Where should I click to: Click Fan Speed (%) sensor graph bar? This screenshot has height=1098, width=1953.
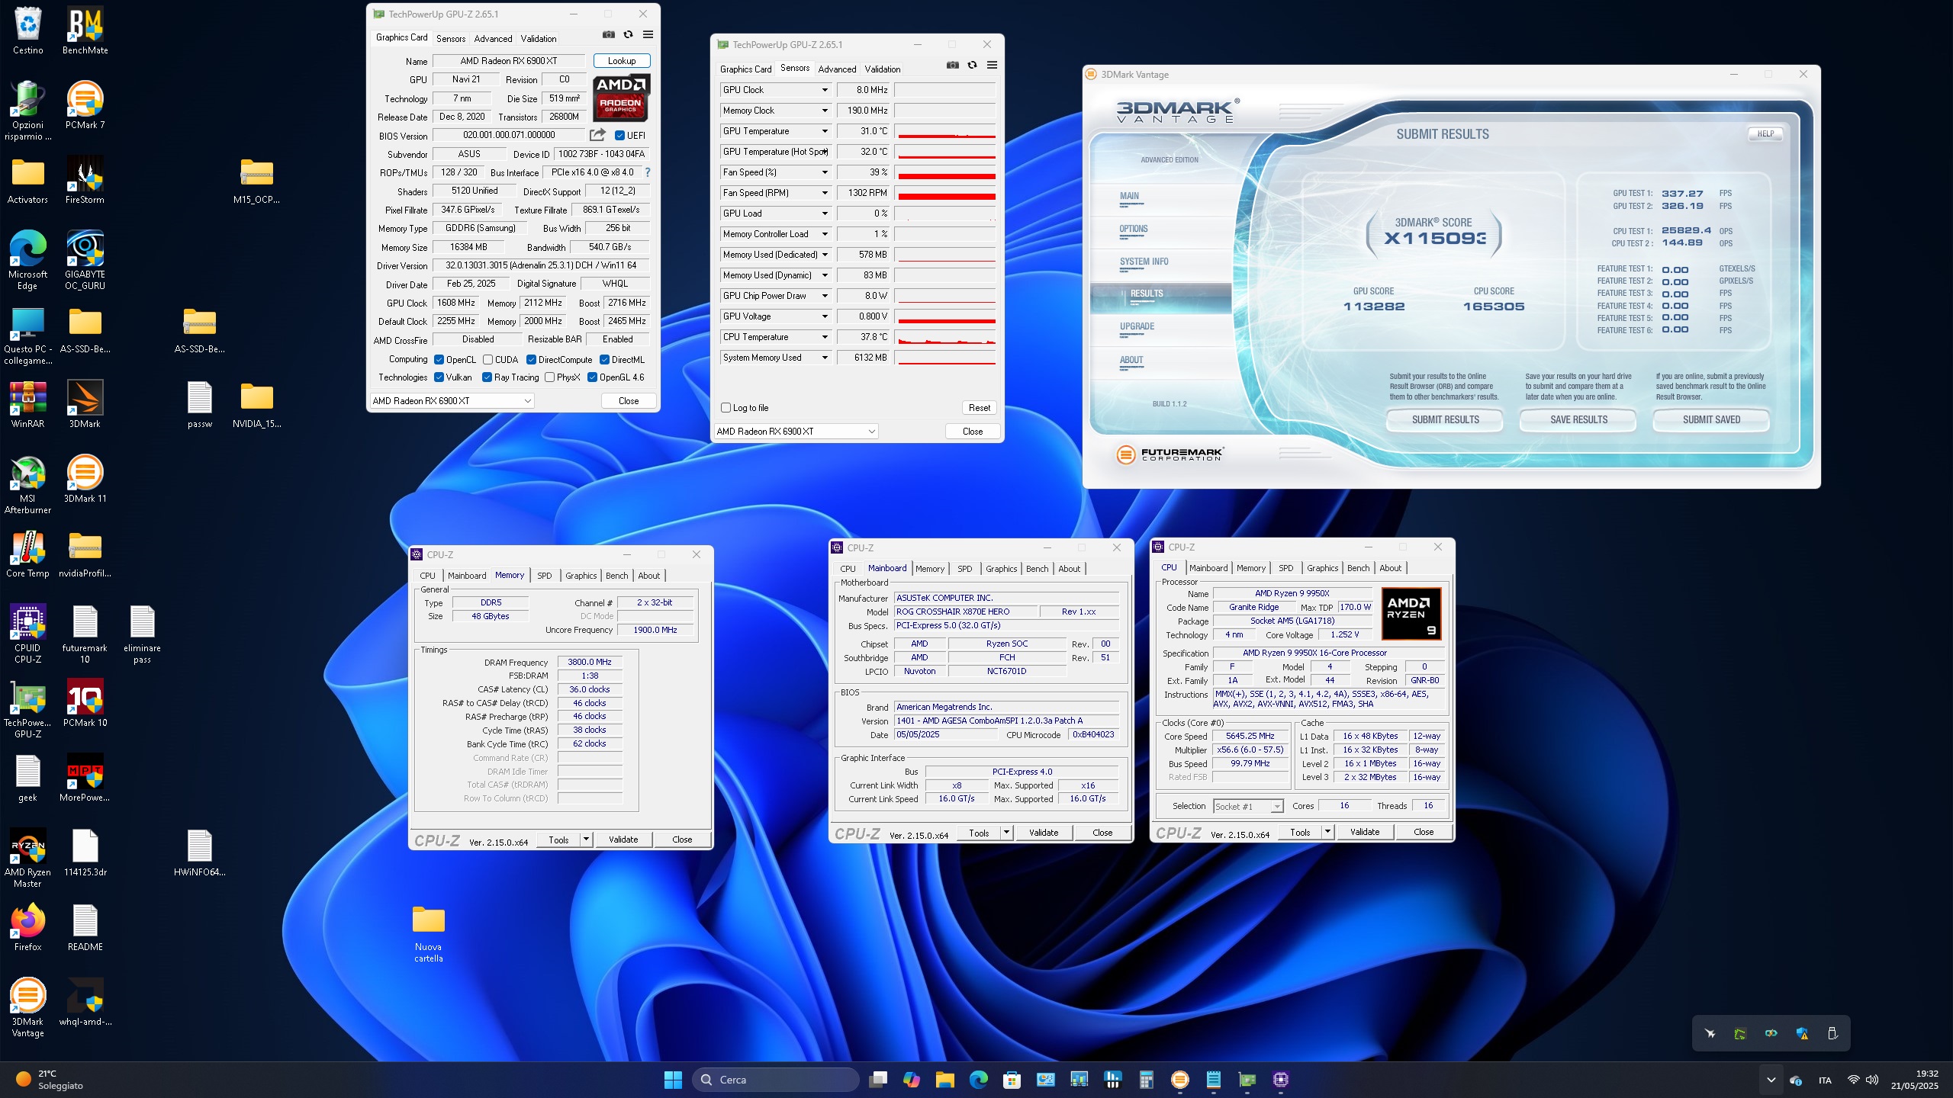coord(945,172)
